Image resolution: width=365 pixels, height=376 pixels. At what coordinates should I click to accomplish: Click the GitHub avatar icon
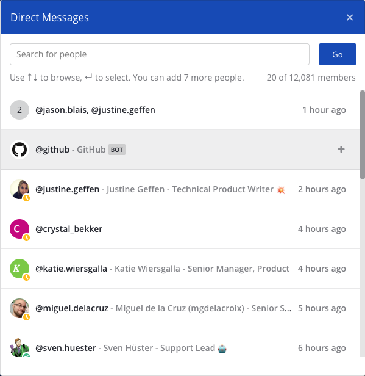(x=19, y=150)
